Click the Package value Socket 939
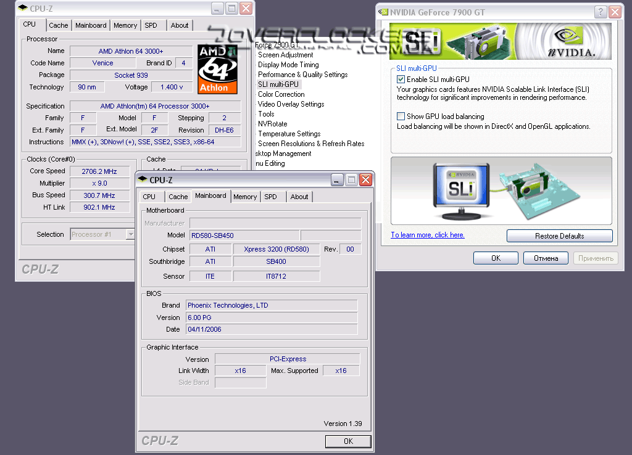This screenshot has height=455, width=632. [x=131, y=75]
